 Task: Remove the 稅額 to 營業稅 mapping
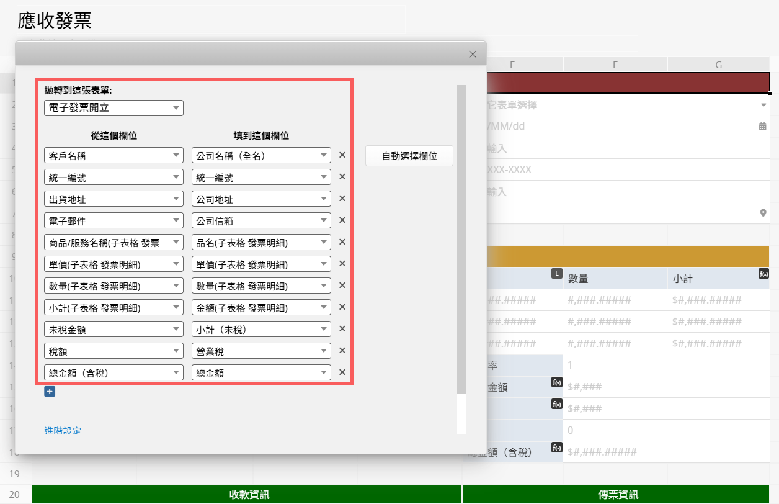tap(342, 351)
